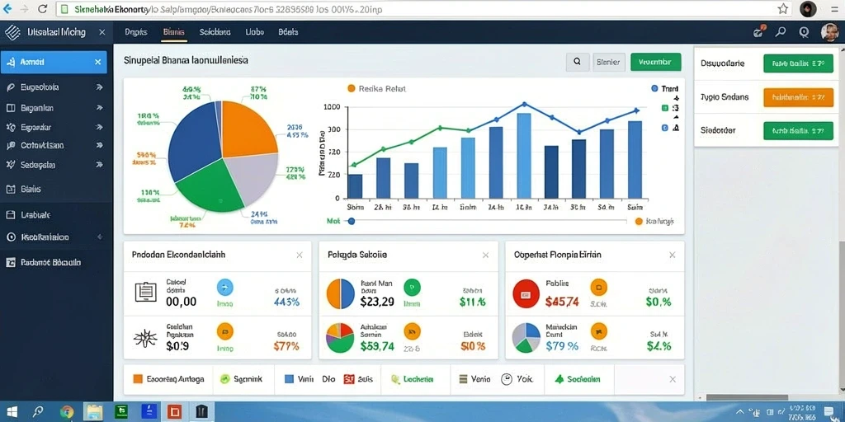
Task: Expand the Sedogeten sidebar item chevron
Action: 99,165
